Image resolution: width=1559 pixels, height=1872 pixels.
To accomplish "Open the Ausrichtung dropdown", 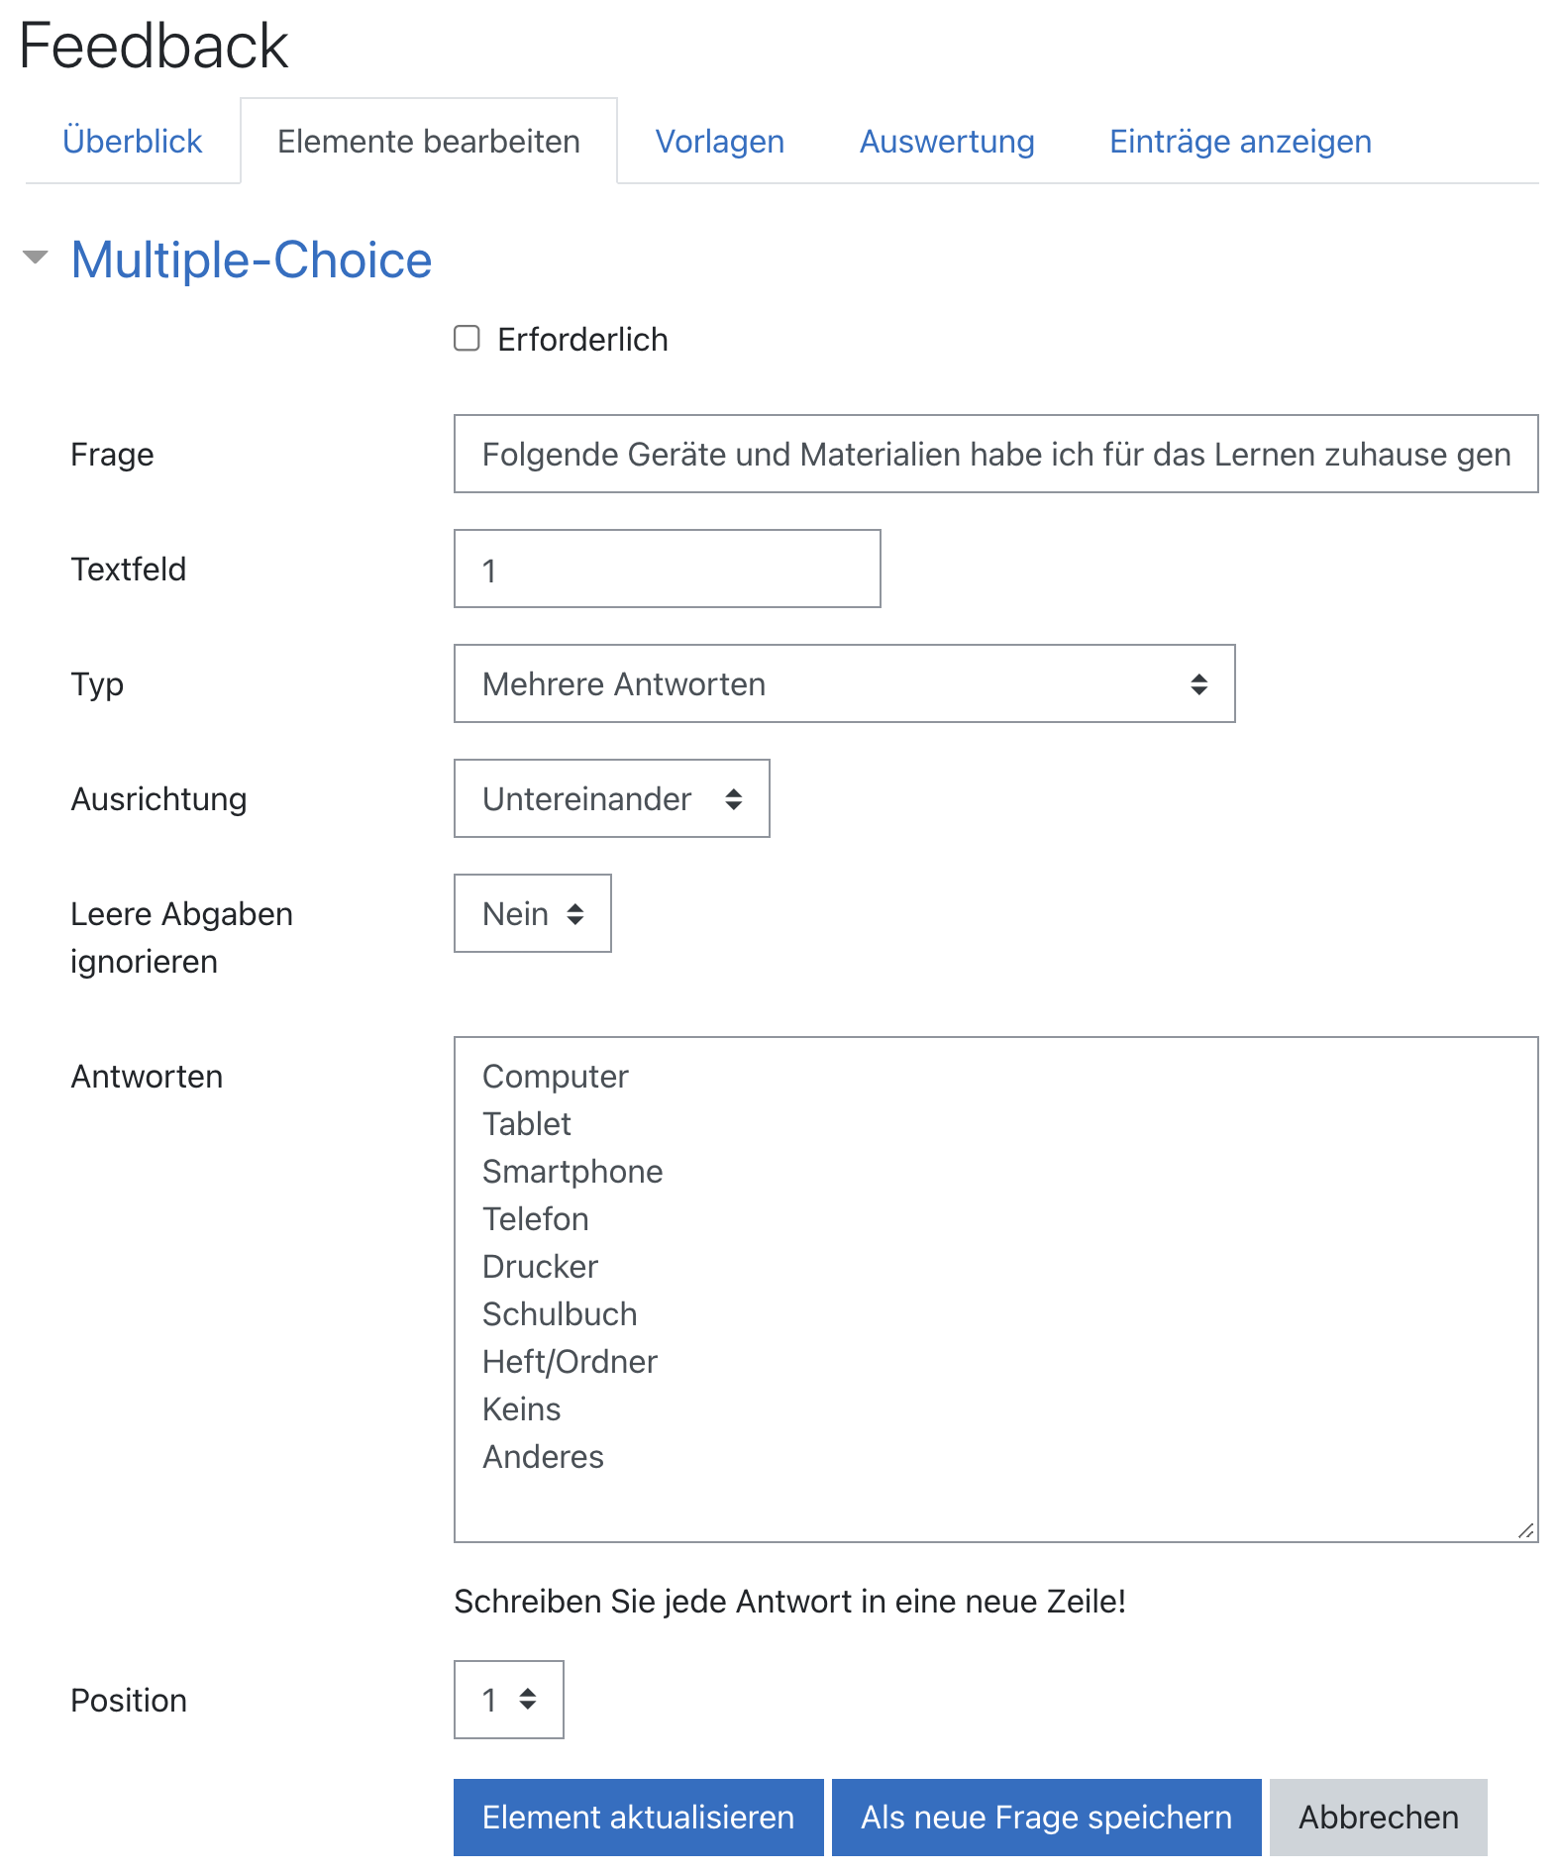I will [x=611, y=798].
